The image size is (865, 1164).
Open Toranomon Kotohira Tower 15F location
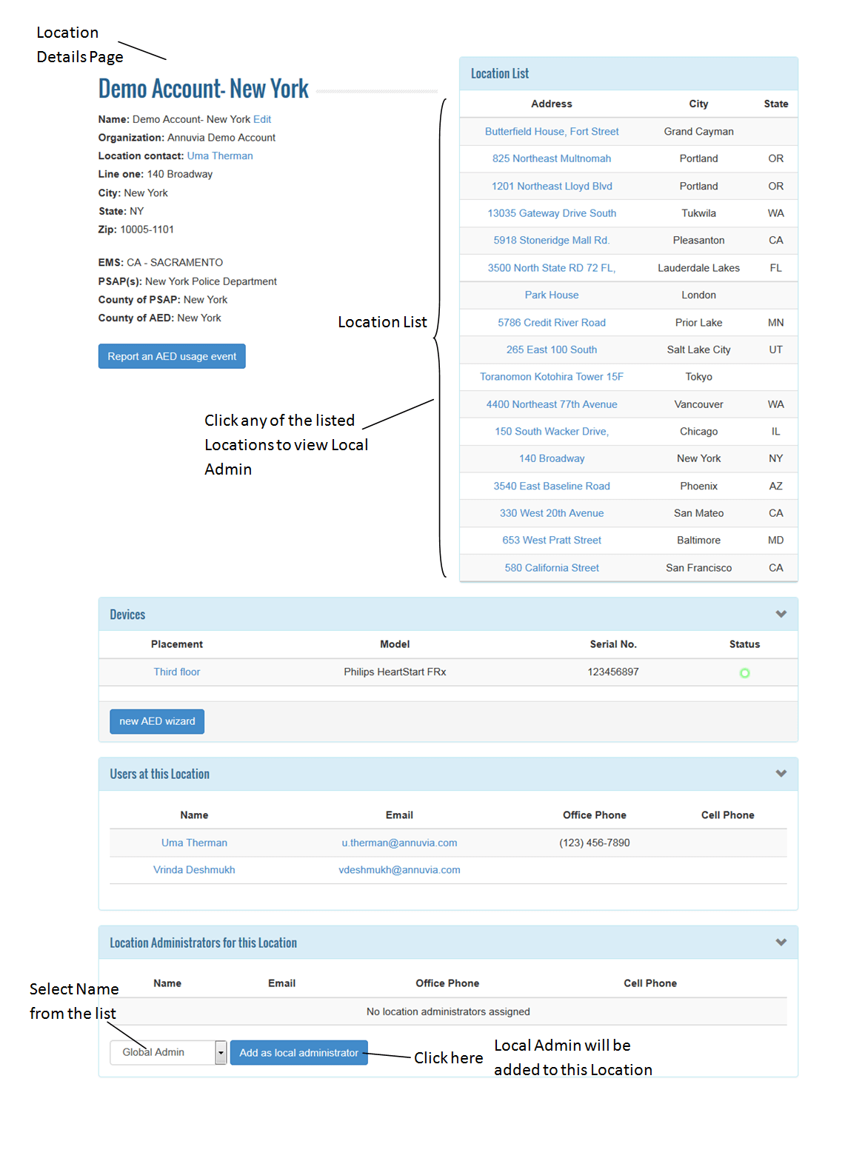(552, 377)
